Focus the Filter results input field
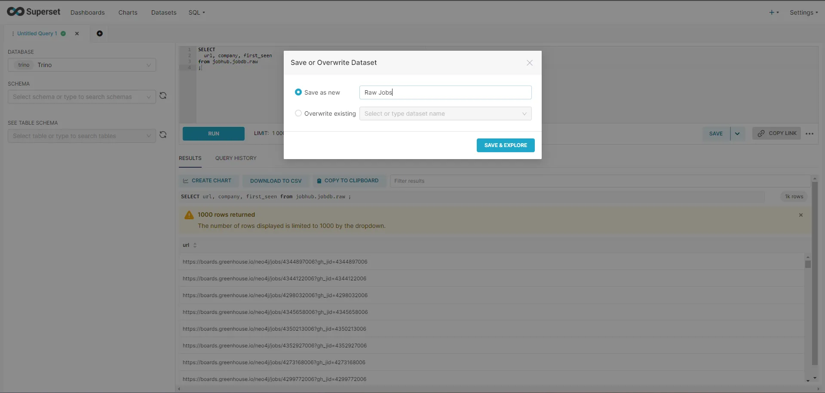This screenshot has height=393, width=825. click(x=600, y=181)
